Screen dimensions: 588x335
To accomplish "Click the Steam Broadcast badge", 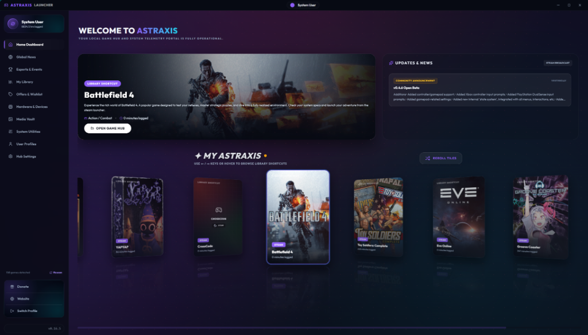I will tap(558, 63).
